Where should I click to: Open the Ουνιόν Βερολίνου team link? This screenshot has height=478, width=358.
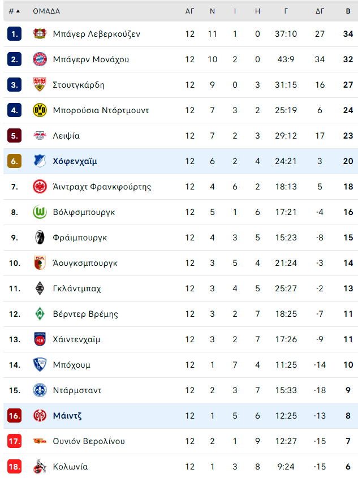point(89,441)
